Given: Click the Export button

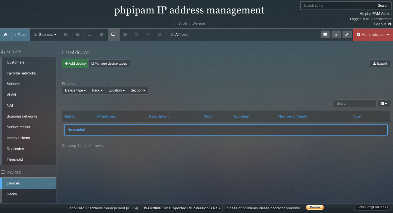Looking at the screenshot, I should 380,64.
